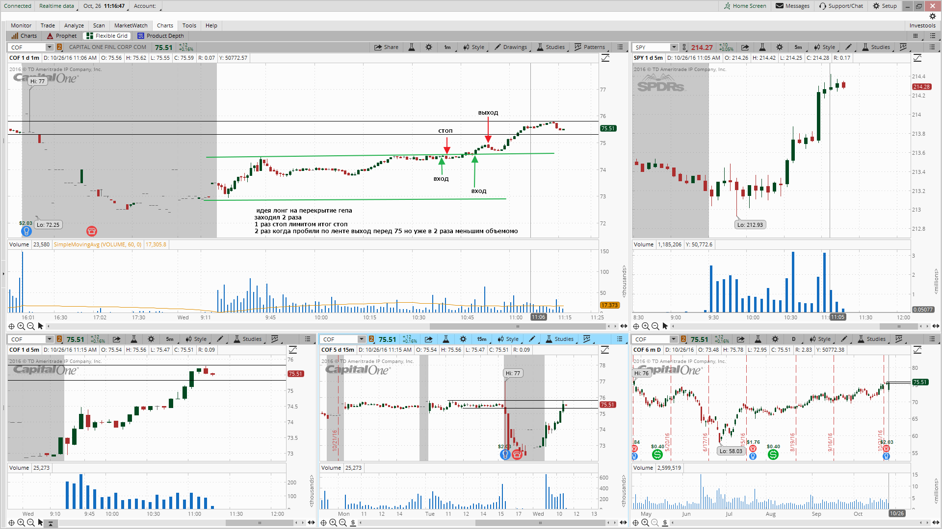Open the grid layout selector icon
The height and width of the screenshot is (529, 942).
point(916,36)
